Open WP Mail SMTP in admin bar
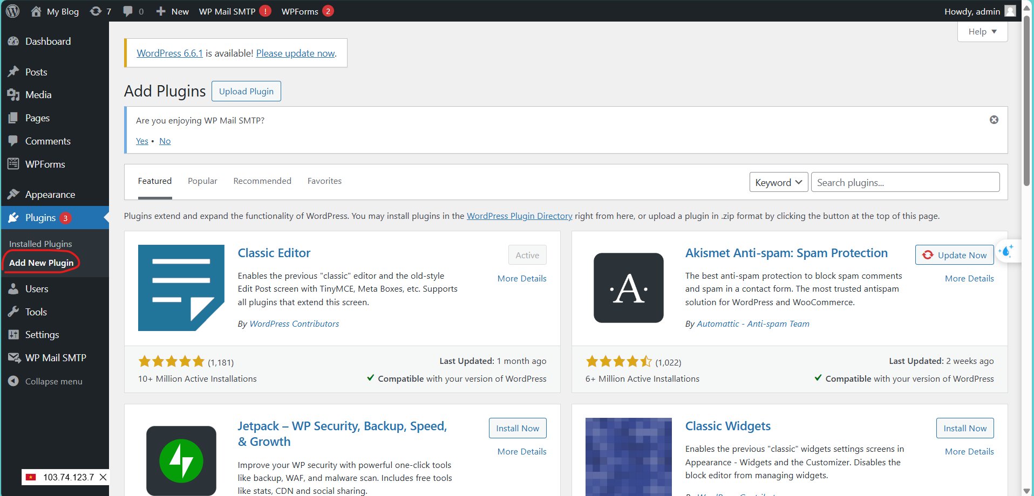This screenshot has height=496, width=1034. point(235,11)
